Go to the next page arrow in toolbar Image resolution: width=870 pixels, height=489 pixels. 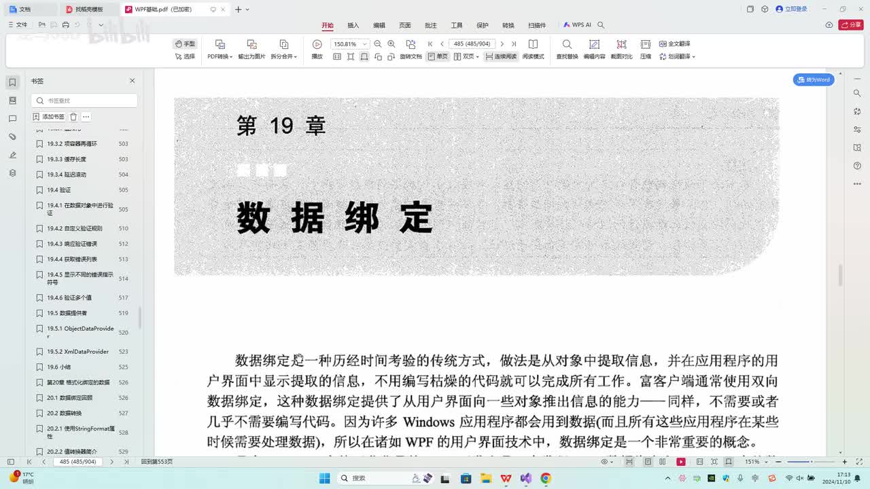click(x=502, y=43)
